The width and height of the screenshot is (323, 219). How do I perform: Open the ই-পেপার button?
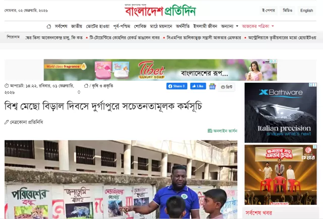coord(268,11)
